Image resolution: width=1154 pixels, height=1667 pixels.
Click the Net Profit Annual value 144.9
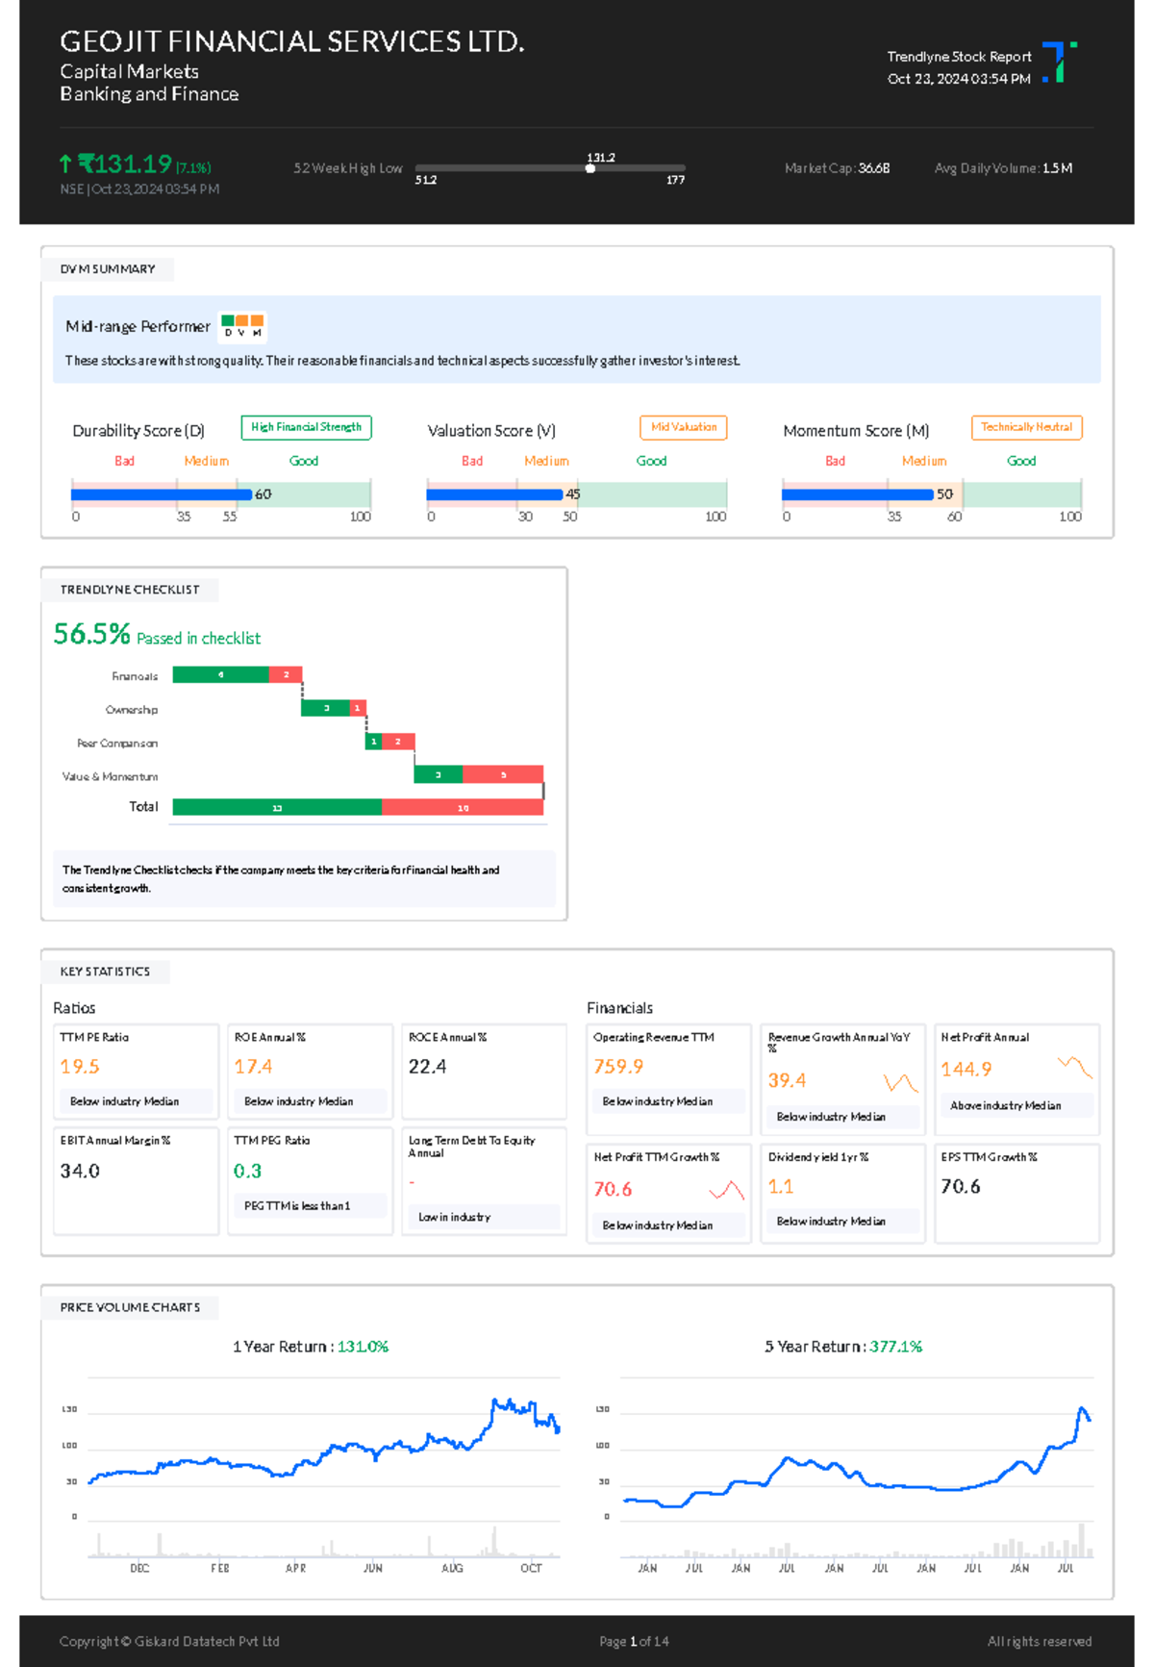pyautogui.click(x=966, y=1070)
